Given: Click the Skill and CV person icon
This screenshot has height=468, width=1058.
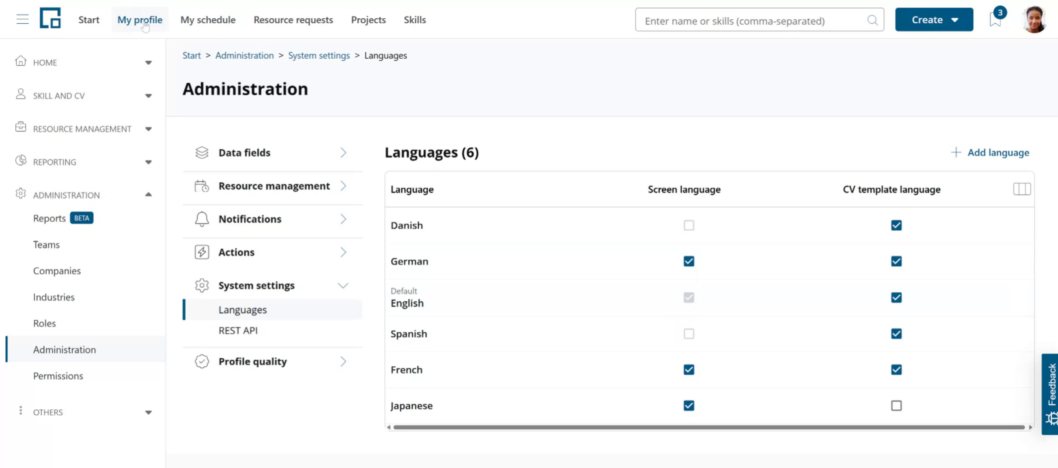Looking at the screenshot, I should (21, 94).
